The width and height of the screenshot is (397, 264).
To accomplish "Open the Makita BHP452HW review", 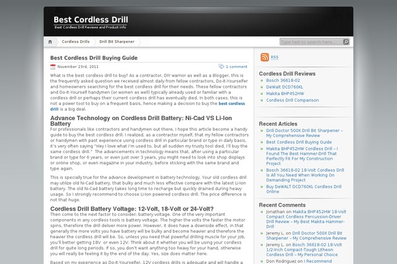I will point(285,94).
